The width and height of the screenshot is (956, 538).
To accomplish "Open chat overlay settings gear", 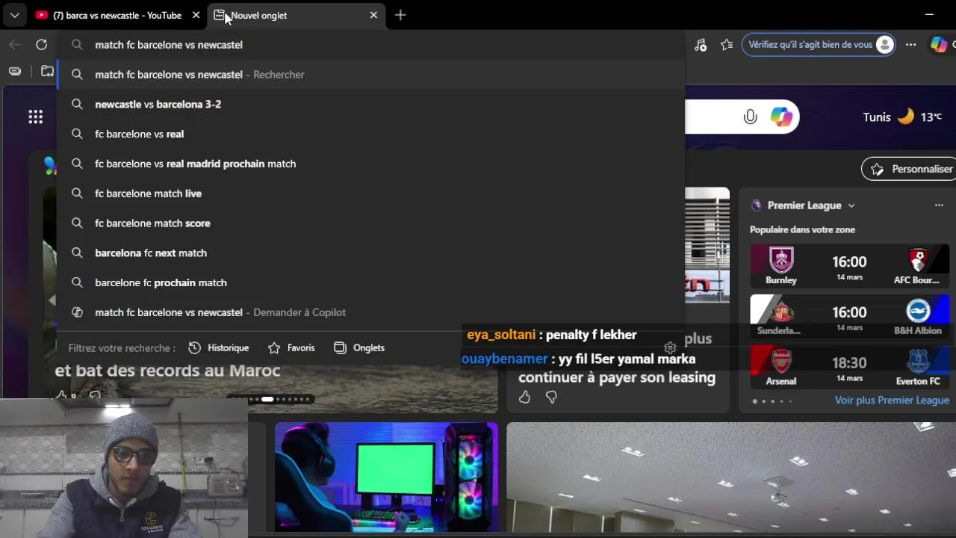I will point(670,348).
